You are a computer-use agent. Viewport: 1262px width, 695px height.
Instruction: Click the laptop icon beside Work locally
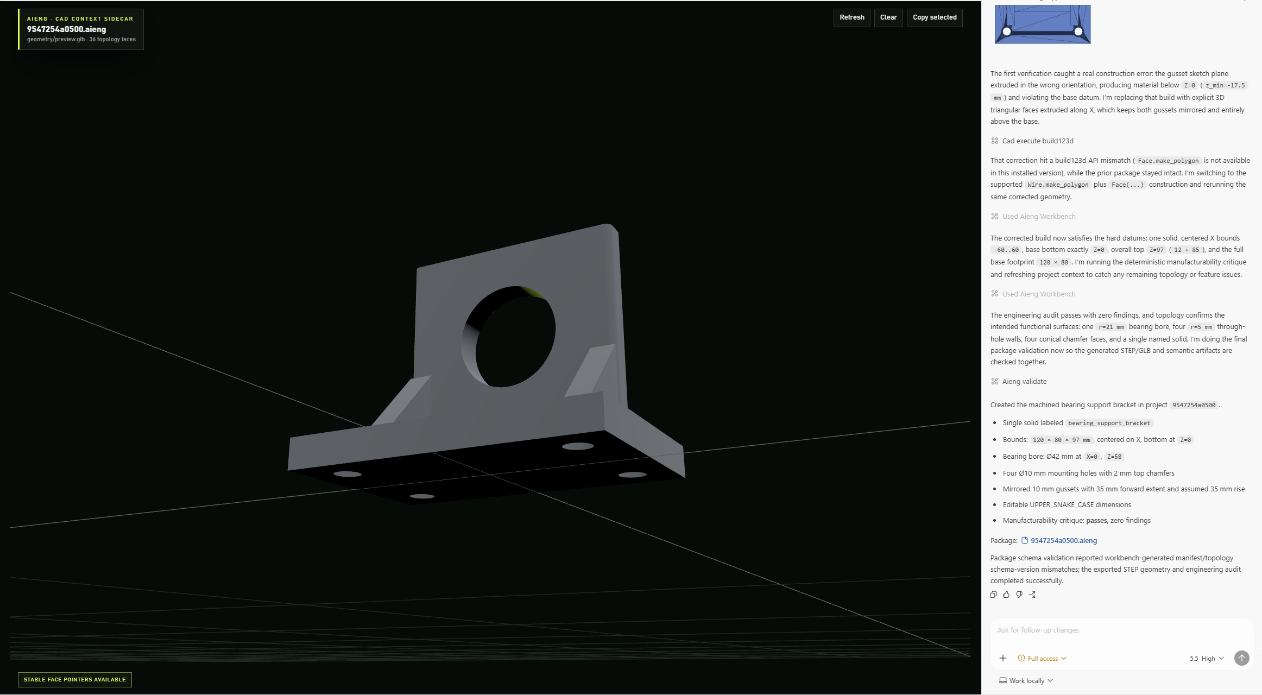pos(1003,680)
